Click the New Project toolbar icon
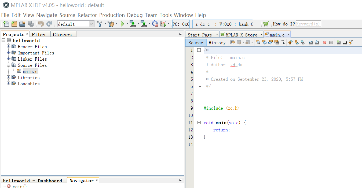This screenshot has width=362, height=188. (x=14, y=24)
